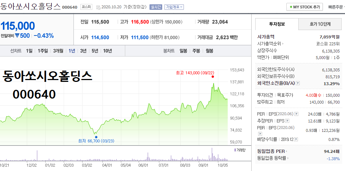Click the -1.38% sector change value
Screen dimensions: 345x171
point(333,158)
